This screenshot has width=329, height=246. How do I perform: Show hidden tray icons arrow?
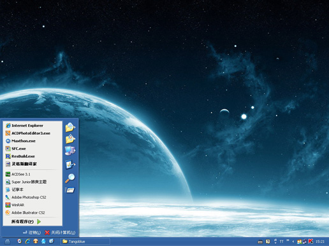click(293, 242)
